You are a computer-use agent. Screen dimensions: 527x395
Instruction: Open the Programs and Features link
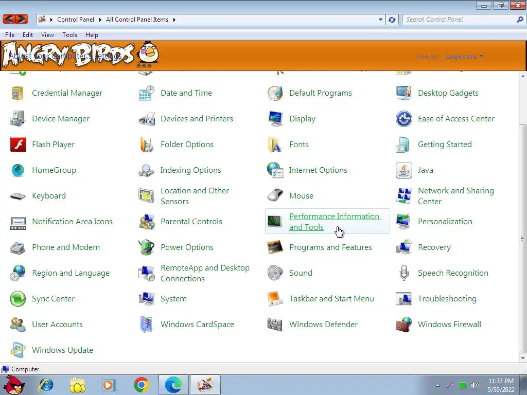[330, 247]
